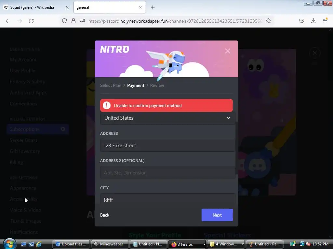The height and width of the screenshot is (249, 333).
Task: Switch to Minesweeper taskbar button
Action: coord(110,244)
